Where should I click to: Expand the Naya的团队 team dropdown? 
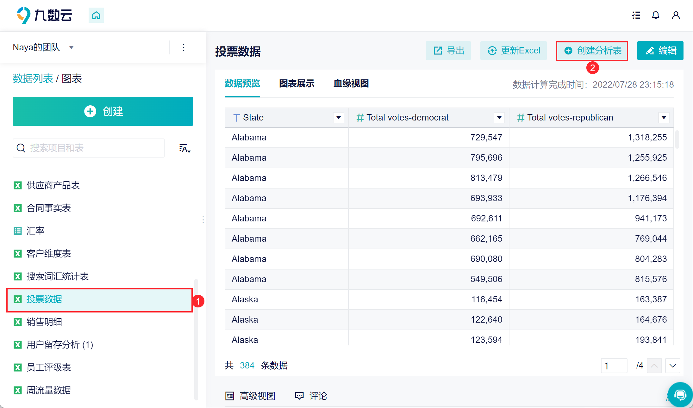pos(72,47)
